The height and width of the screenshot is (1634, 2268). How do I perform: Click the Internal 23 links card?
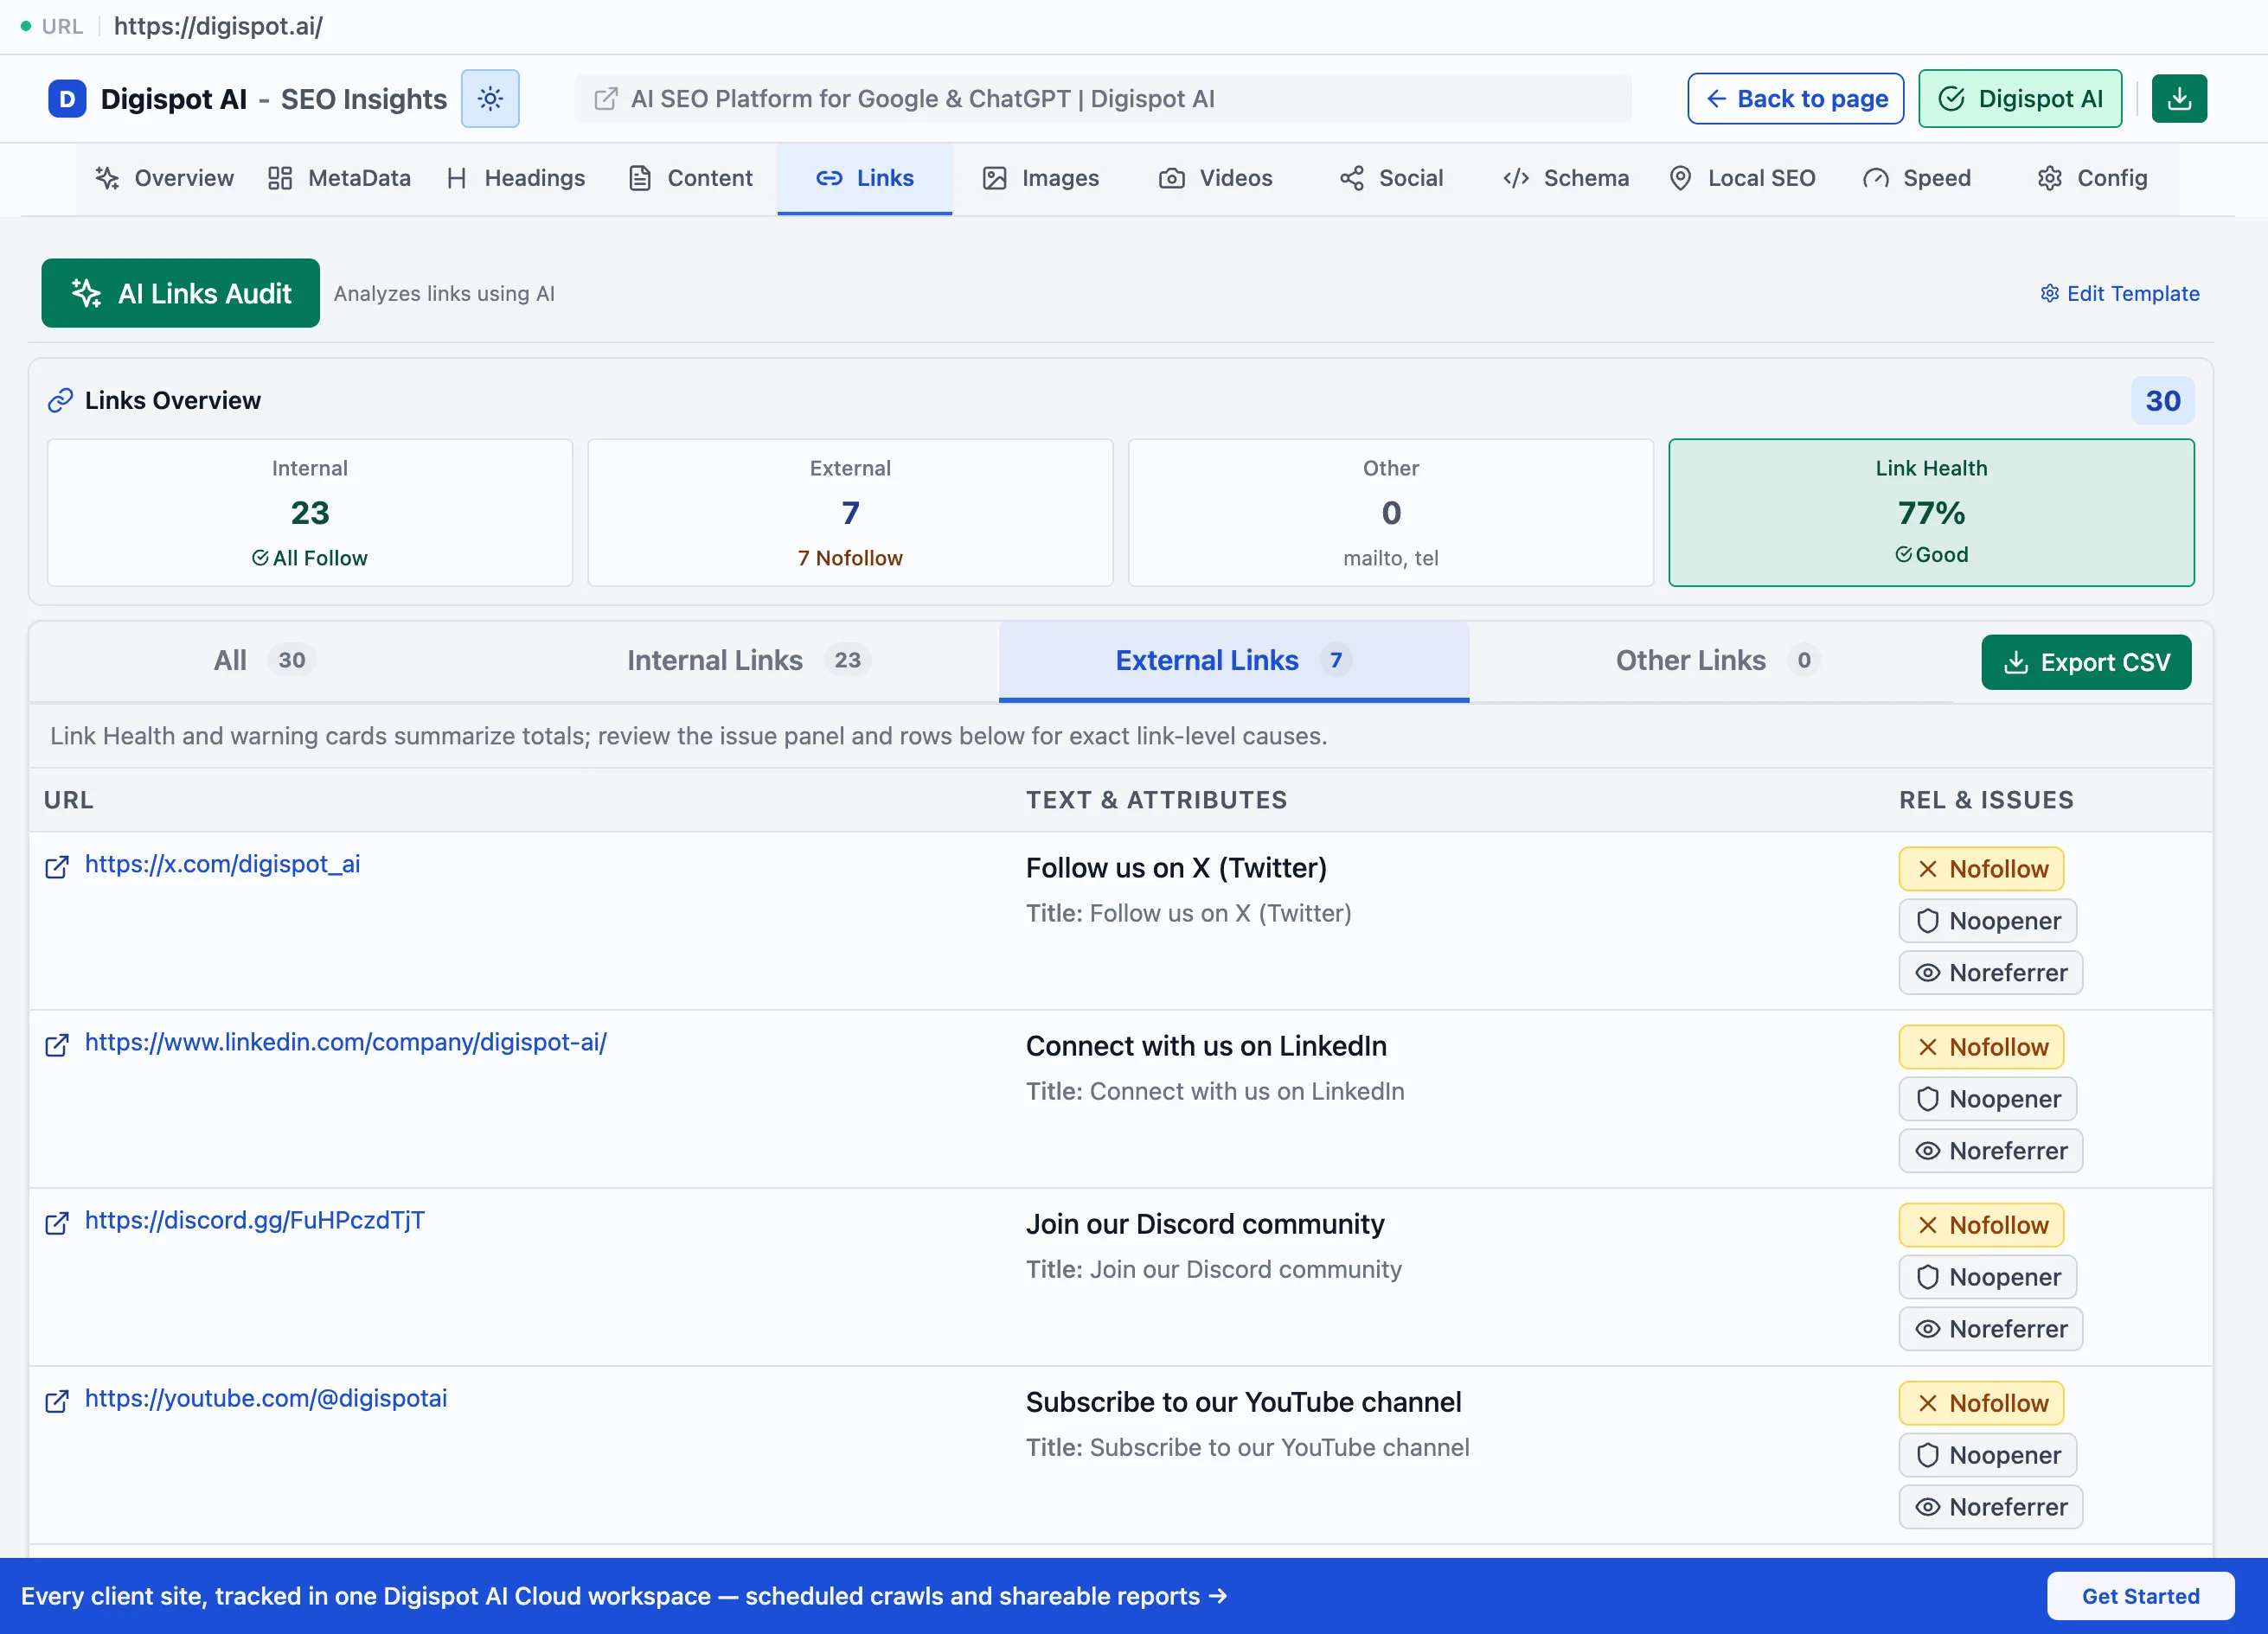[310, 513]
